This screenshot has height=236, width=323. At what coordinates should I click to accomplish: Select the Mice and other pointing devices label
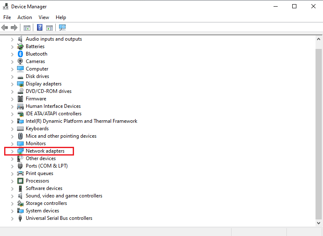click(61, 136)
